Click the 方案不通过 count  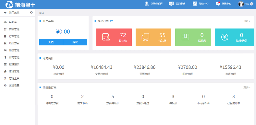(x=143, y=97)
